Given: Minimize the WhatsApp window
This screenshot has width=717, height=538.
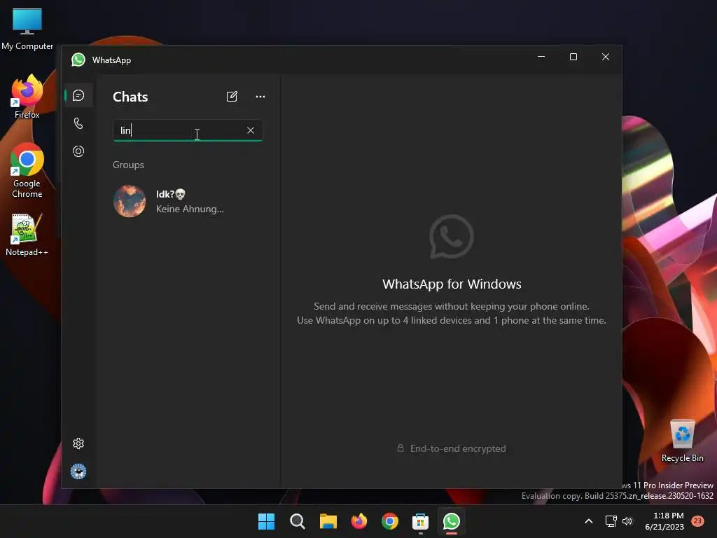Looking at the screenshot, I should point(541,57).
